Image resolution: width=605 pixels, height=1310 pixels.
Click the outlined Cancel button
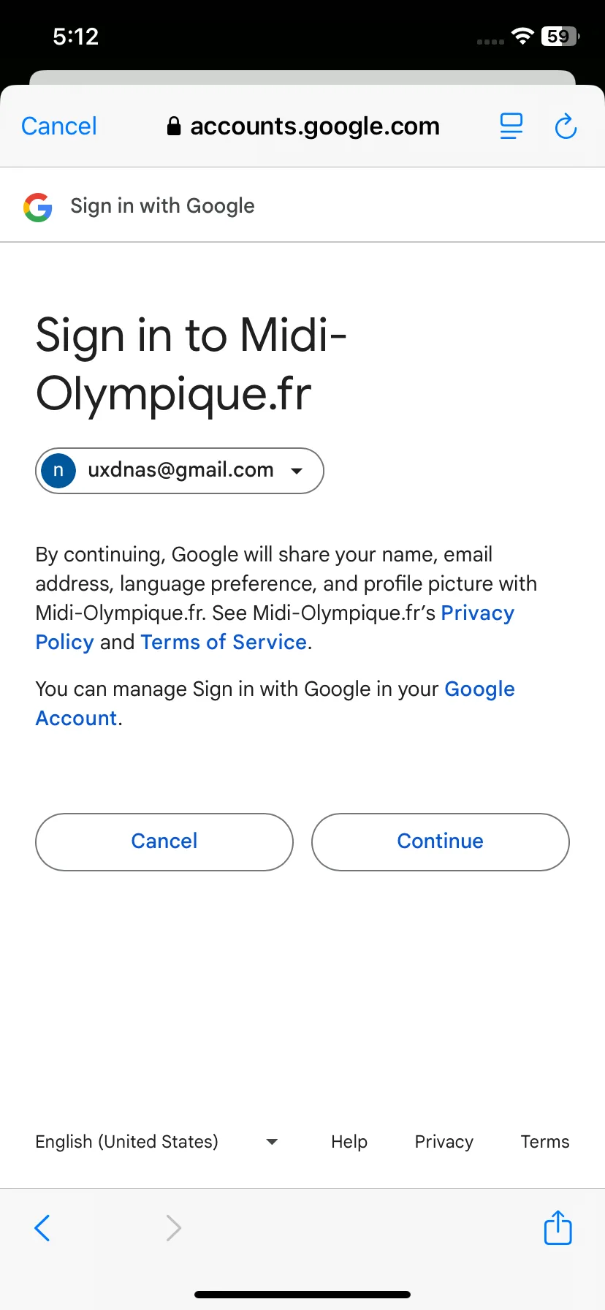pos(164,841)
